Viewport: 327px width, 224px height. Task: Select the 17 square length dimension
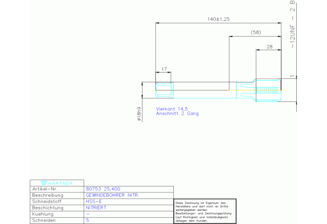point(163,69)
